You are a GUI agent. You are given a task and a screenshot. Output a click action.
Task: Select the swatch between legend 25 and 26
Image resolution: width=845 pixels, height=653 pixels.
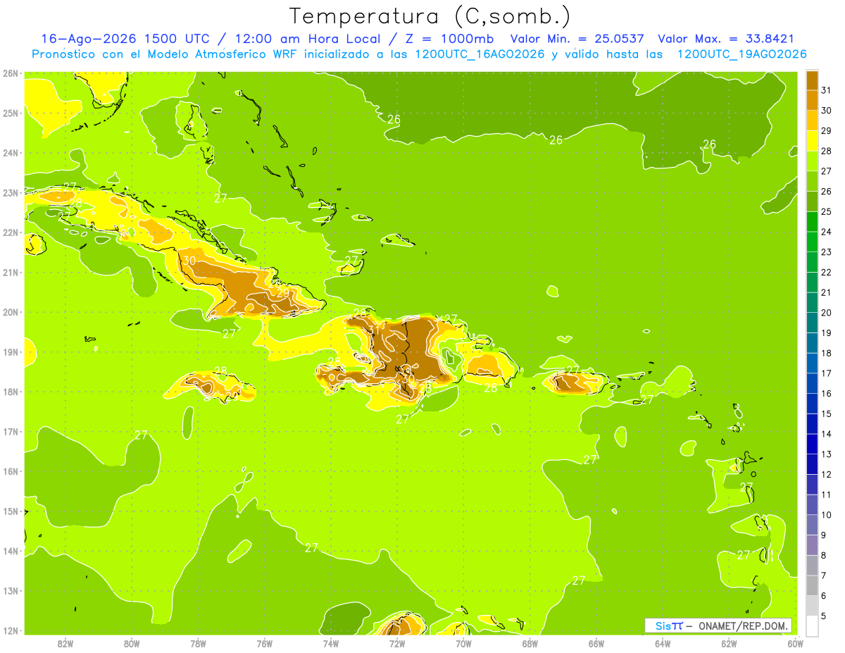coord(813,201)
